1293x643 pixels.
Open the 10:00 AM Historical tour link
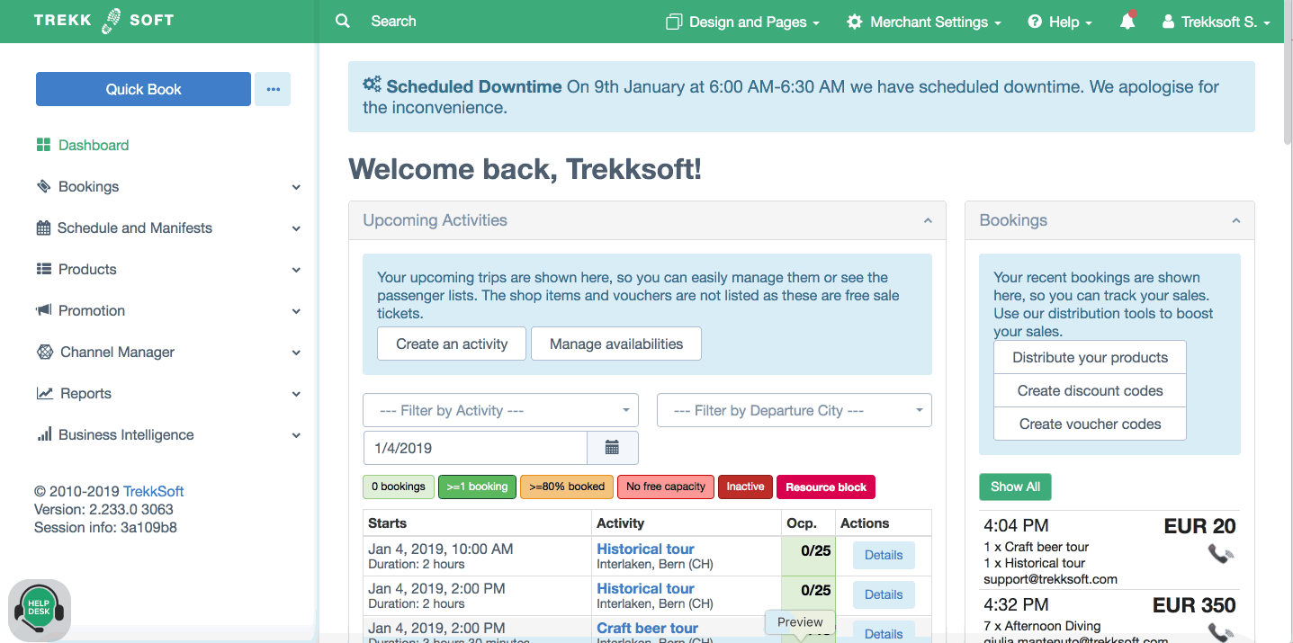pos(645,549)
